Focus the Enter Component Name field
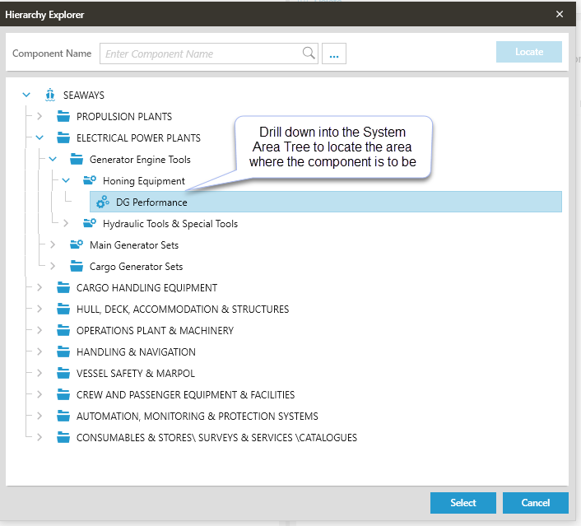The width and height of the screenshot is (581, 526). pyautogui.click(x=202, y=54)
